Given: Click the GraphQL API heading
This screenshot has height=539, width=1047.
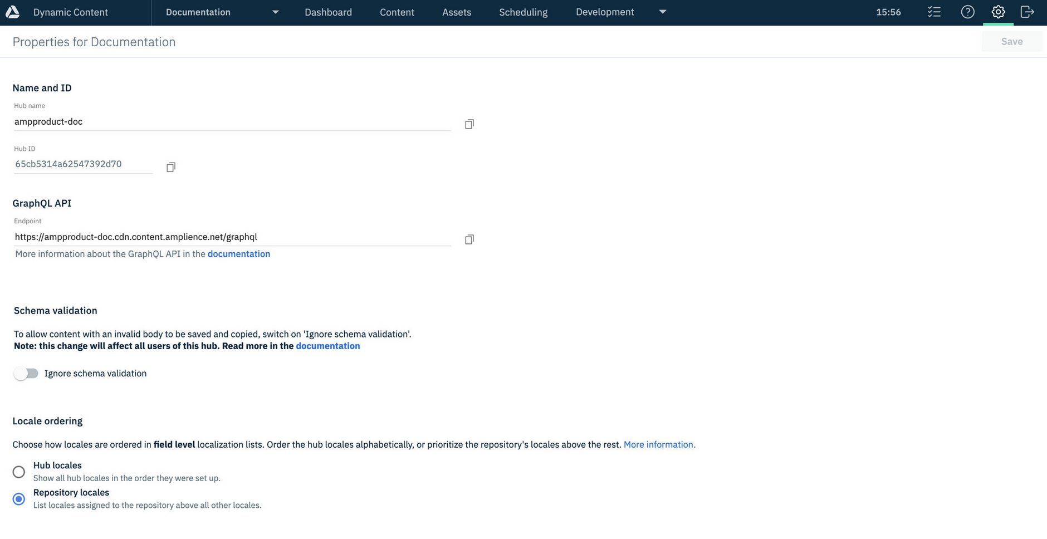Looking at the screenshot, I should click(x=42, y=203).
